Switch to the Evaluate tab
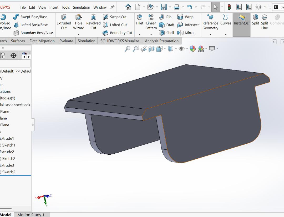This screenshot has height=217, width=284. click(66, 41)
